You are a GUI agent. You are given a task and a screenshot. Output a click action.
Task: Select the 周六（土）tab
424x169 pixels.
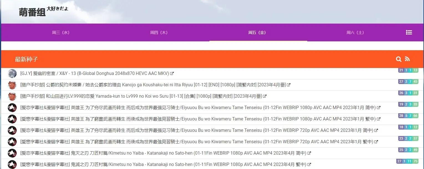point(355,32)
